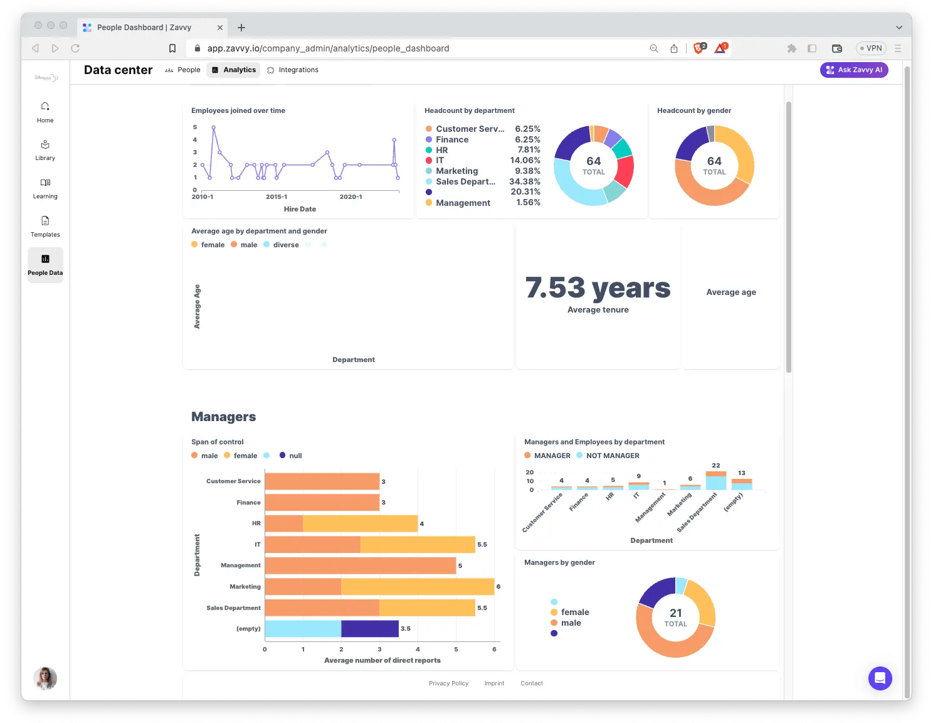Switch to the People tab
Image resolution: width=933 pixels, height=723 pixels.
coord(182,70)
